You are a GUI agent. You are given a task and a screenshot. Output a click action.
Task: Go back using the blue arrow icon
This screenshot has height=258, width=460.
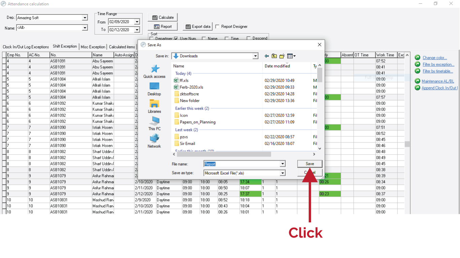pyautogui.click(x=267, y=56)
